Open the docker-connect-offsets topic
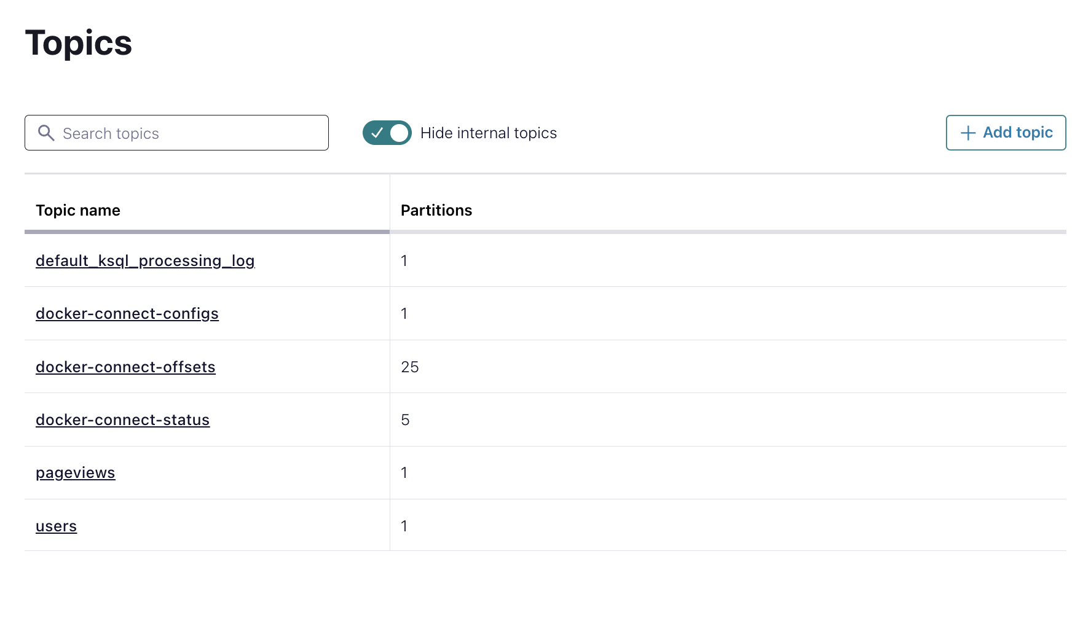The image size is (1083, 629). point(125,367)
